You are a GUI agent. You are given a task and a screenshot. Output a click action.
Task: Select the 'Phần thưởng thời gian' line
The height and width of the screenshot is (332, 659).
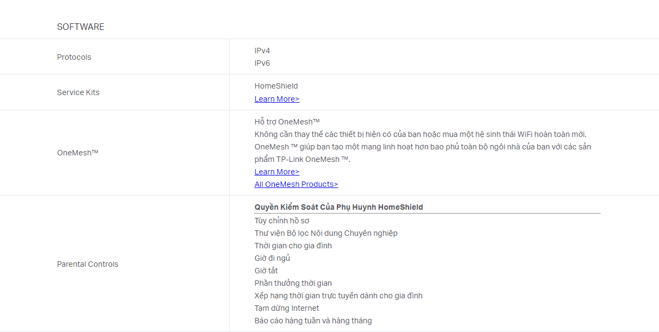[293, 283]
